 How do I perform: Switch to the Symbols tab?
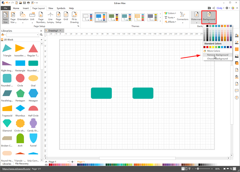(x=61, y=8)
